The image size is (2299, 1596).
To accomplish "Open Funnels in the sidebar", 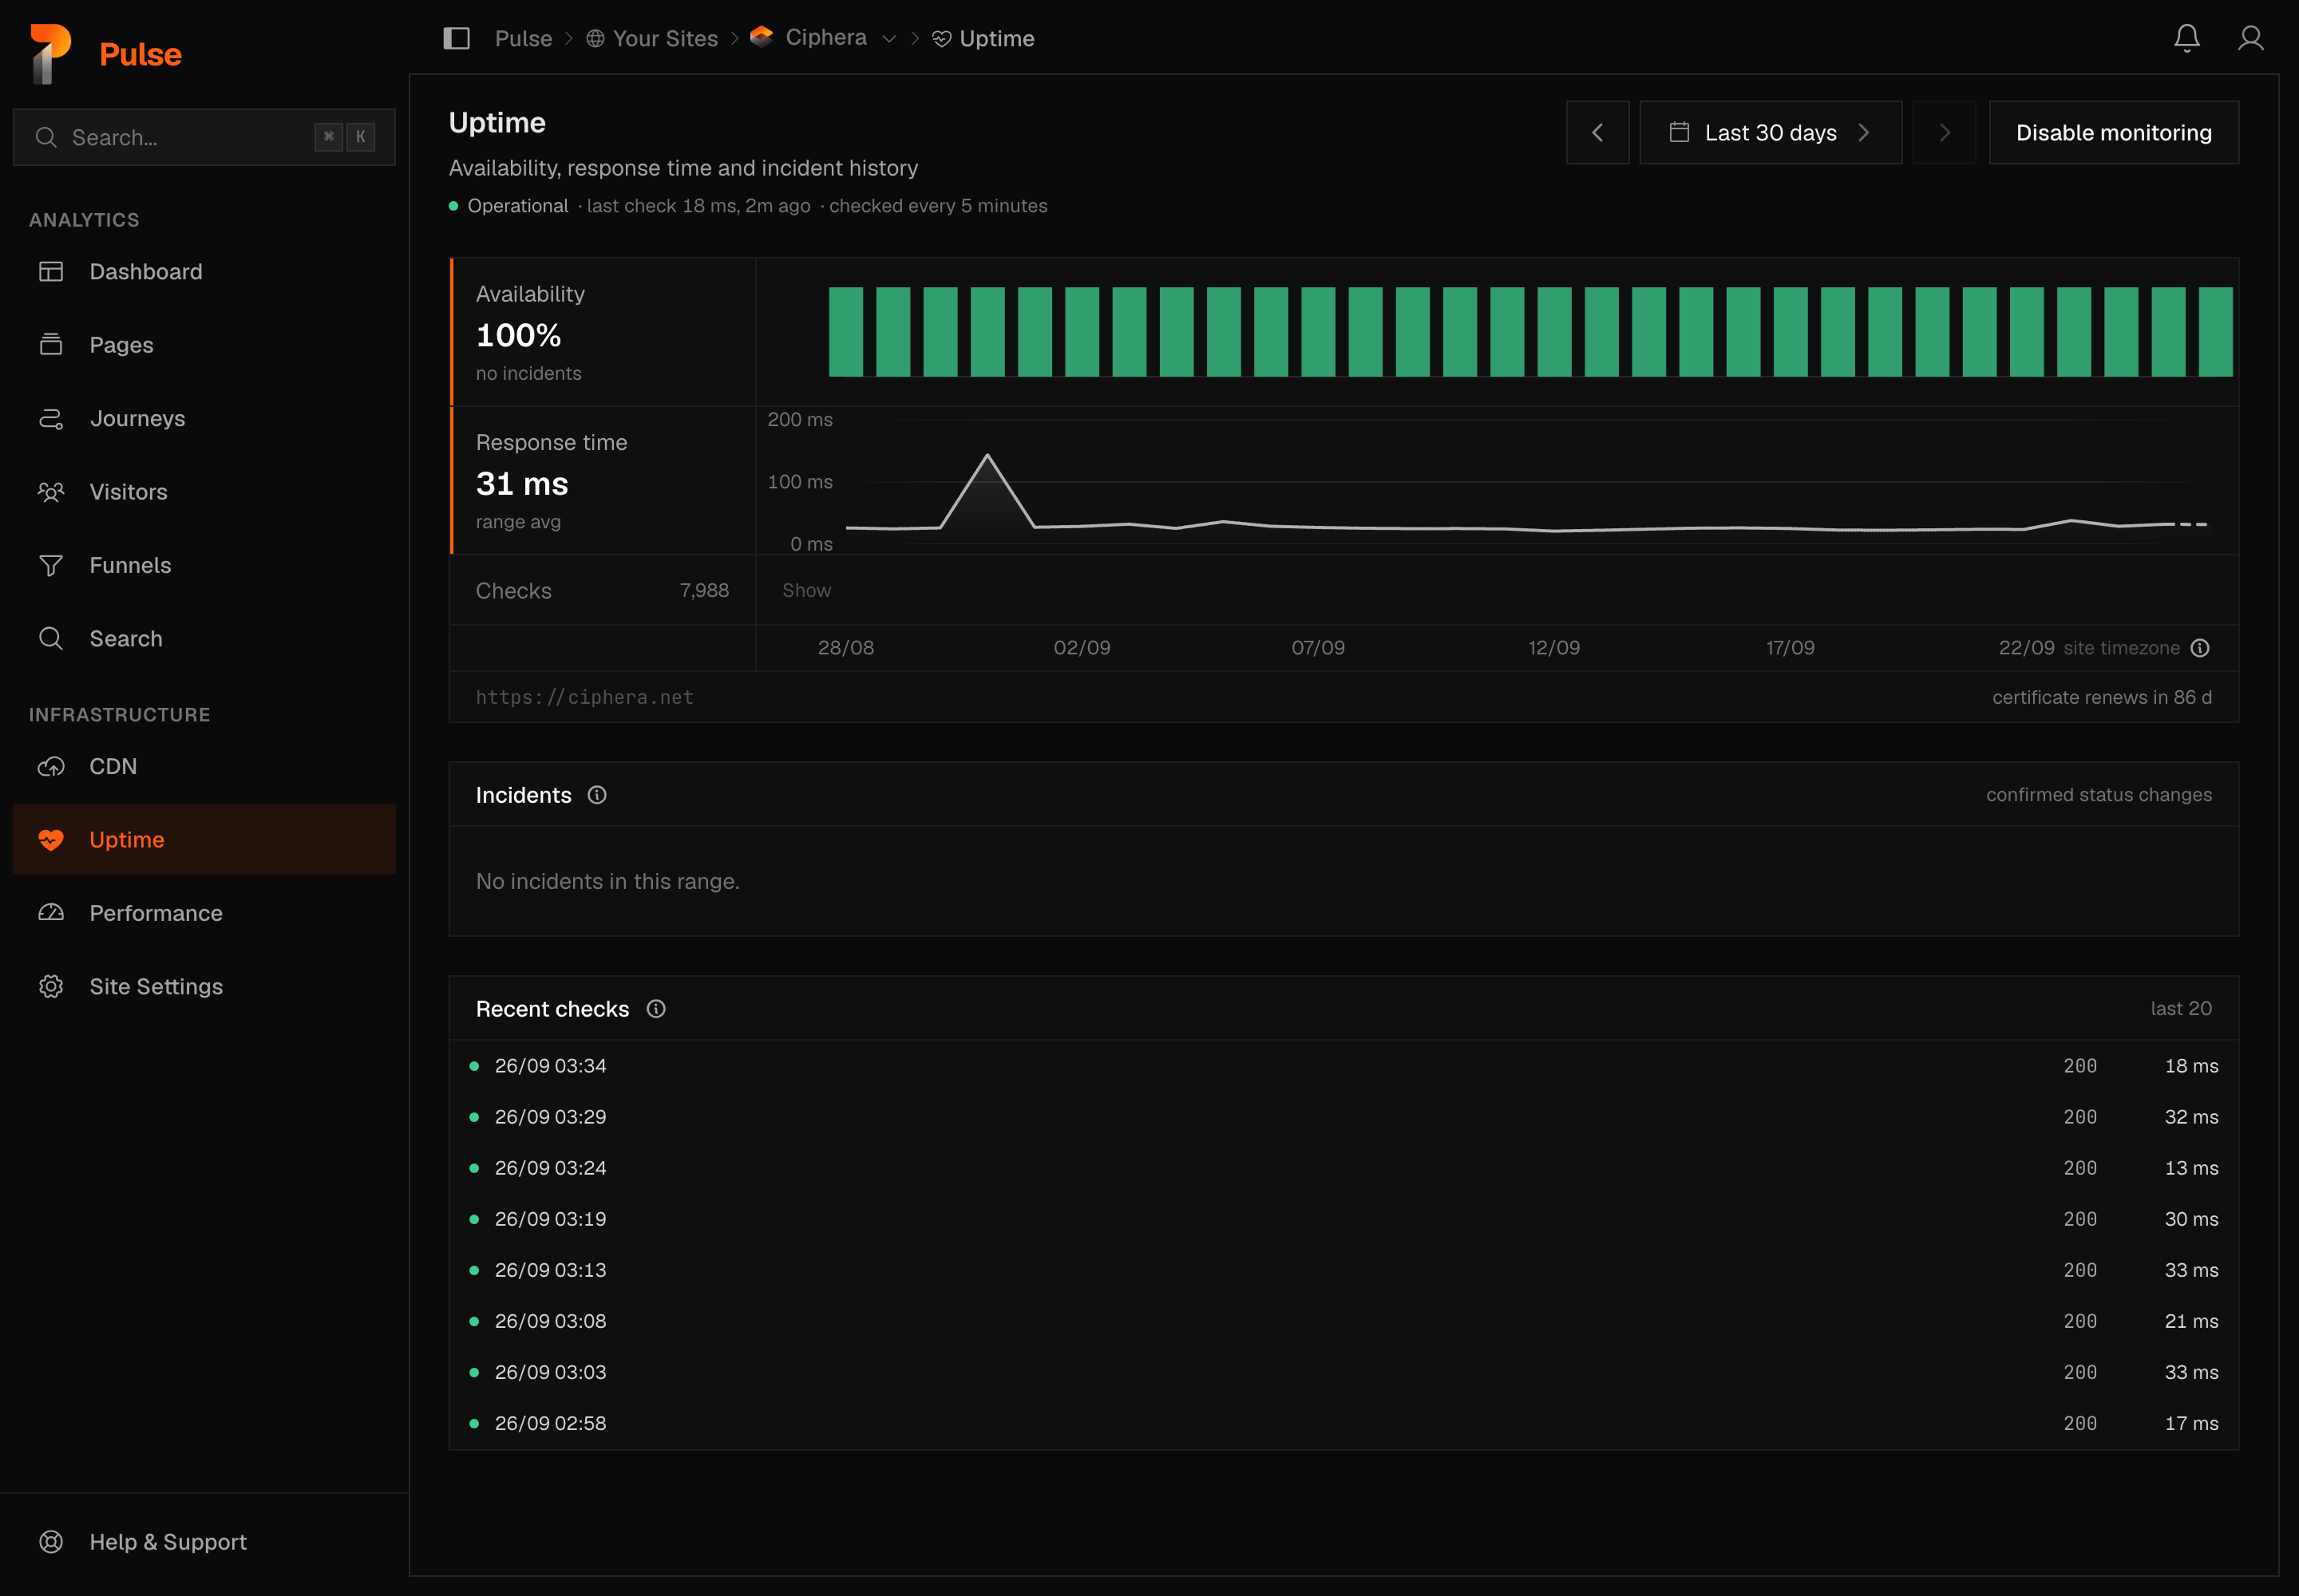I will coord(204,565).
